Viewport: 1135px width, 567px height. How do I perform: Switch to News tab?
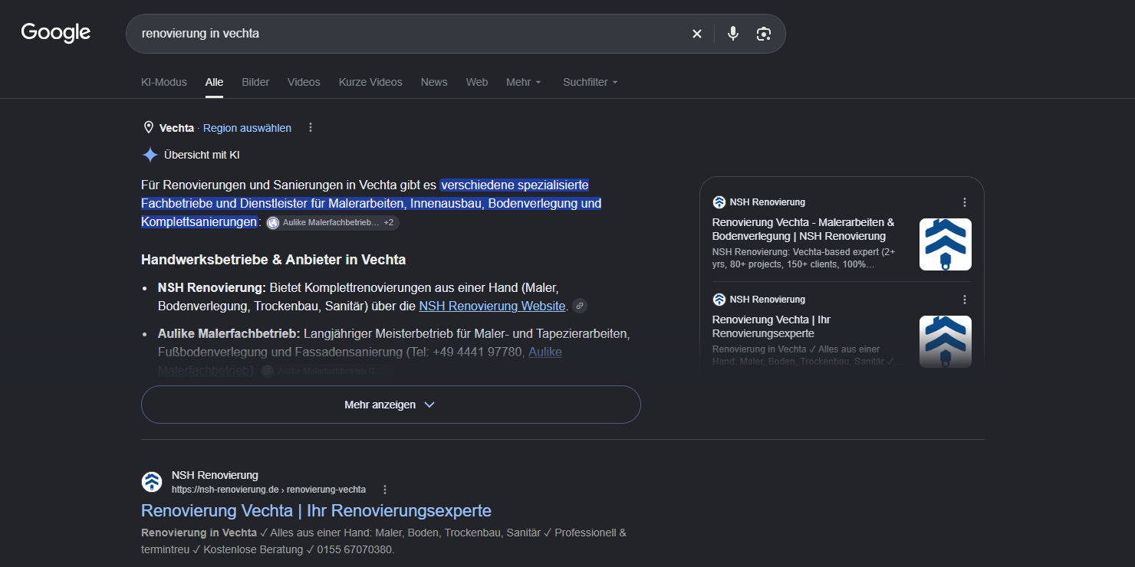pos(434,82)
